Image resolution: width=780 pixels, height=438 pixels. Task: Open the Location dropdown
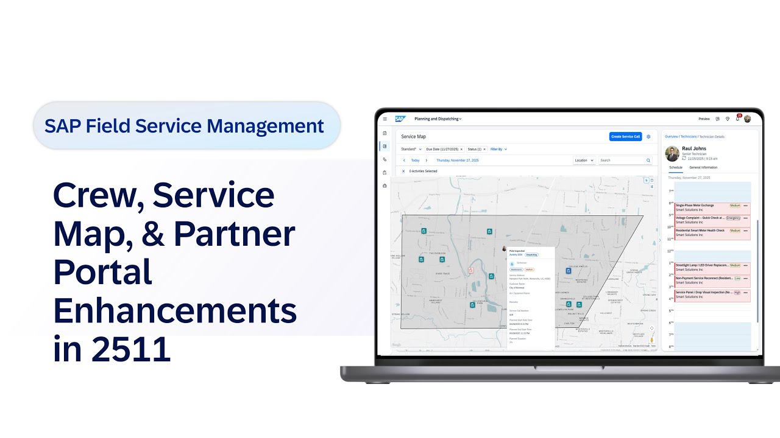coord(584,161)
